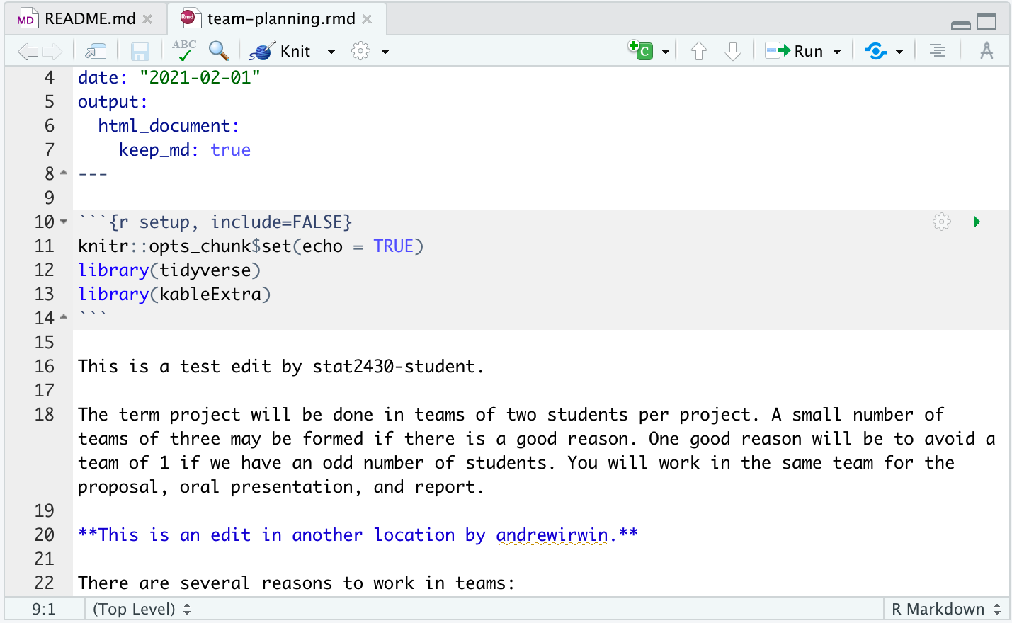1012x623 pixels.
Task: Open the R Markdown file type selector
Action: point(945,609)
